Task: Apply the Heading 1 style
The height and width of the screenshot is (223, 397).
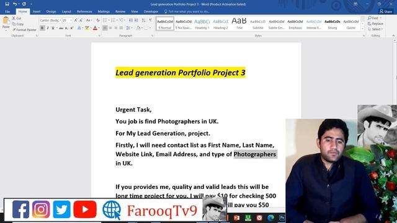Action: [202, 24]
